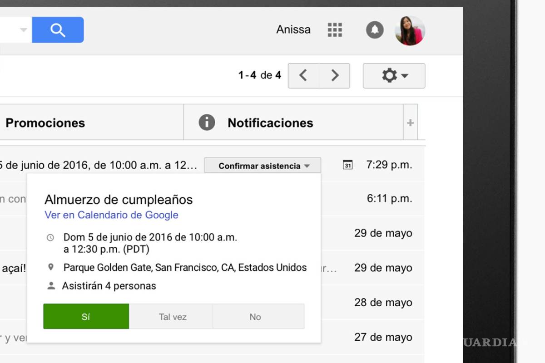Switch to the Promociones tab
545x363 pixels.
tap(45, 122)
